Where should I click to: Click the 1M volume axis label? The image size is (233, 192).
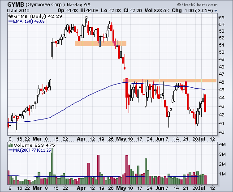[x=222, y=174]
